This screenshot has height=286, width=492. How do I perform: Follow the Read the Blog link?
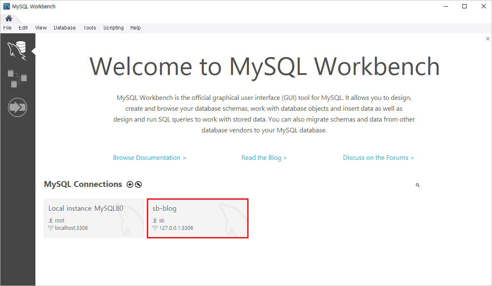[264, 158]
